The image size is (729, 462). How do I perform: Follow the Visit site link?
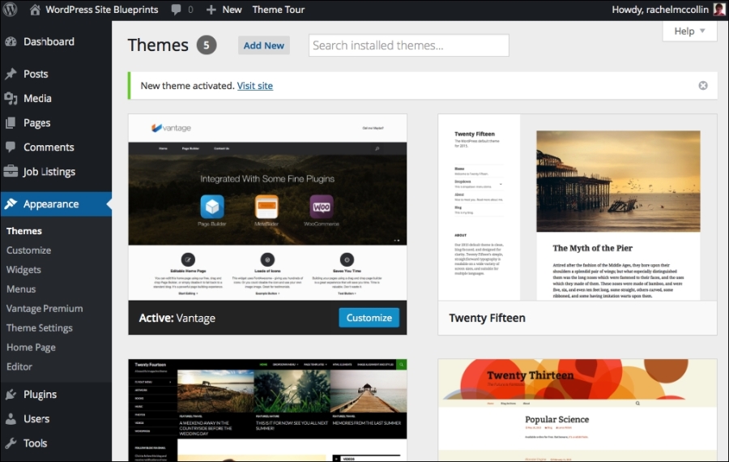pyautogui.click(x=255, y=86)
